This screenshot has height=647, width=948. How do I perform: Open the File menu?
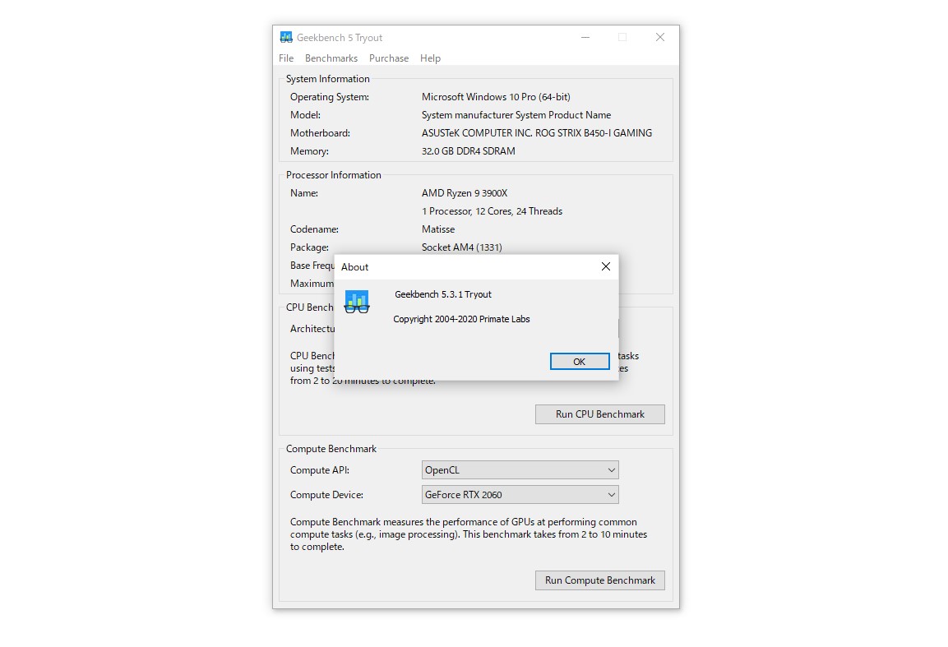(285, 58)
